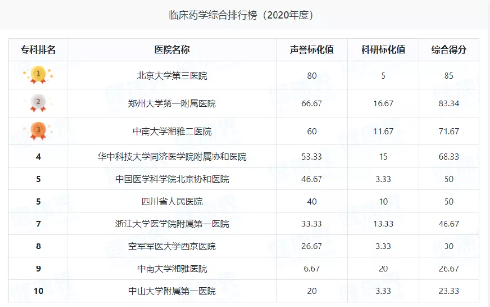490x307 pixels.
Task: Click the title 临床药学综合排行榜（2020年度）
Action: click(x=241, y=15)
